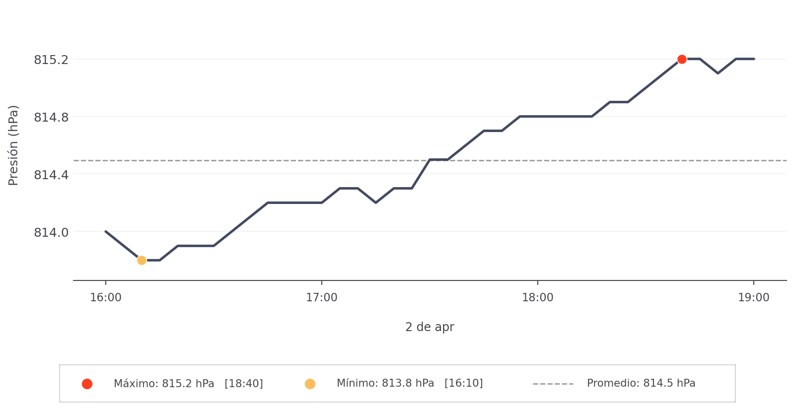Click the 17:00 time axis label
This screenshot has height=411, width=795.
click(x=322, y=298)
